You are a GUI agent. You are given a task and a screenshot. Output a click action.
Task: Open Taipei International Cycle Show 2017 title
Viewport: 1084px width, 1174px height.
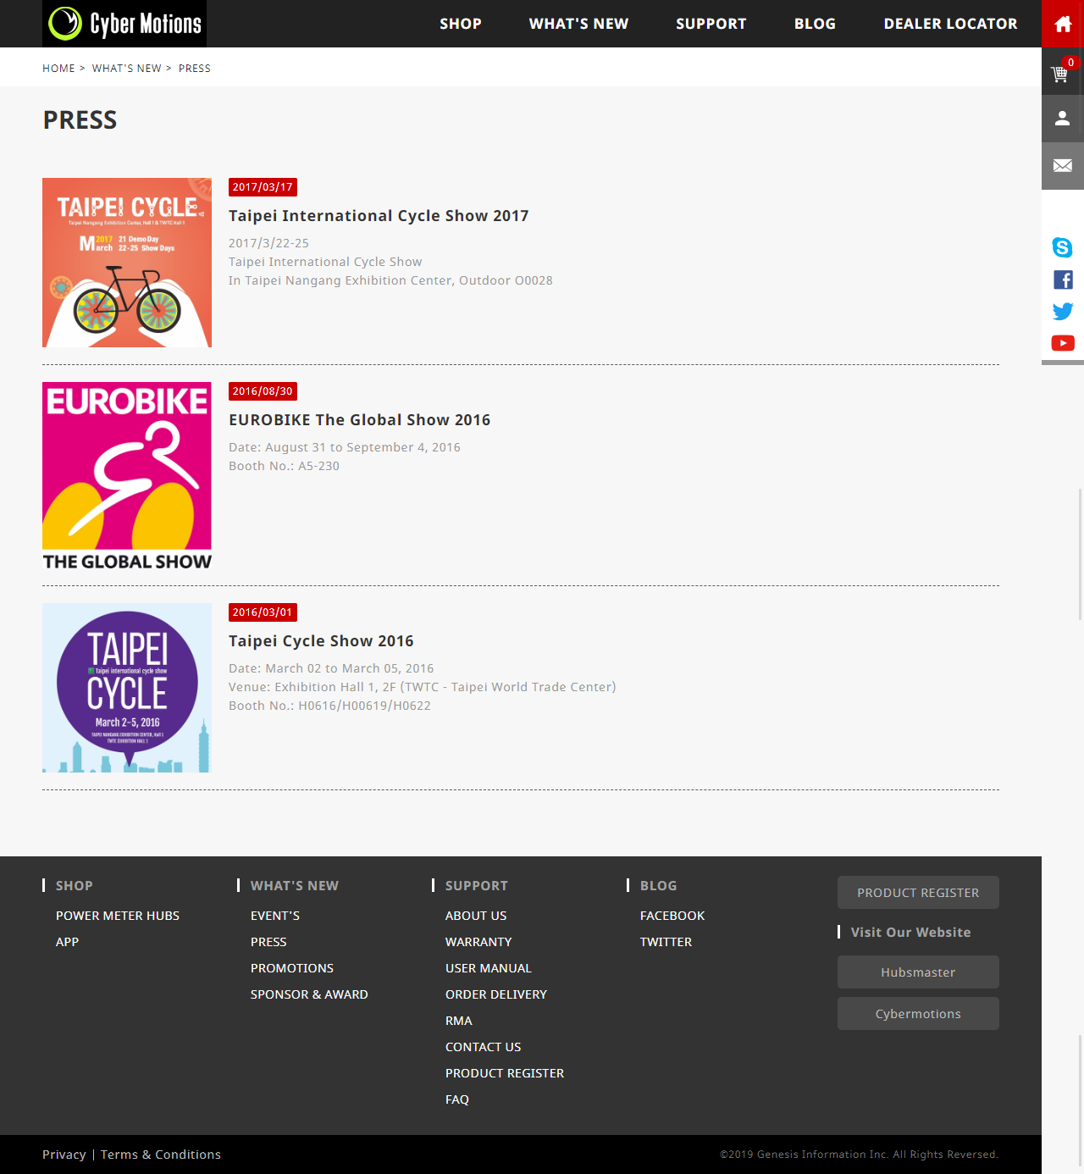pos(379,216)
